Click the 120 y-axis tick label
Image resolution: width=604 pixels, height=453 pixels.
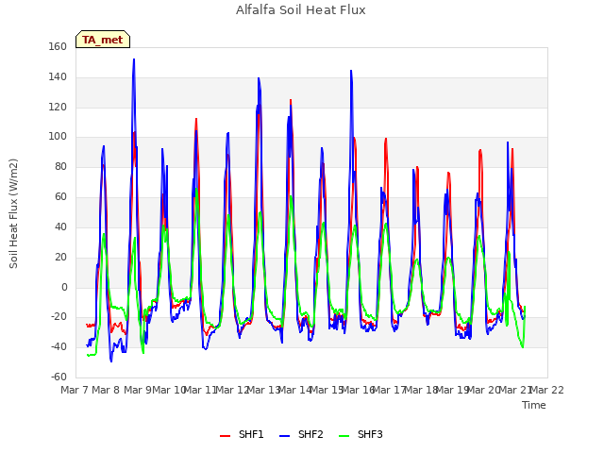point(58,107)
